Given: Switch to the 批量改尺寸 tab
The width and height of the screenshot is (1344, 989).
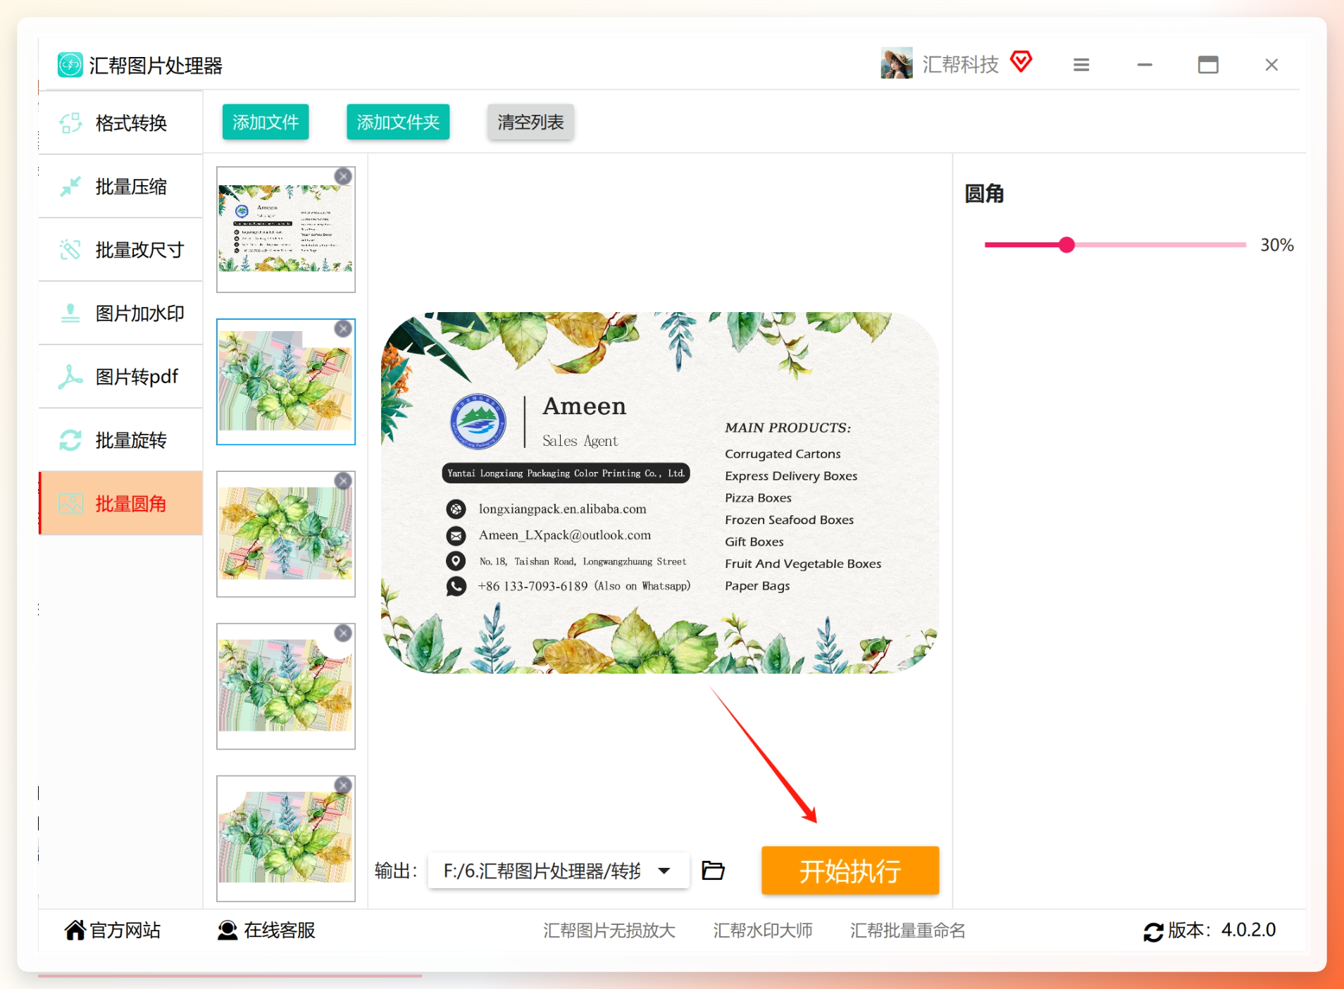Looking at the screenshot, I should pyautogui.click(x=121, y=249).
